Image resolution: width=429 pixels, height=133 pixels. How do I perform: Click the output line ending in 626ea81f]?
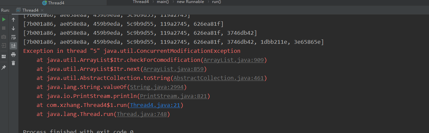click(123, 24)
